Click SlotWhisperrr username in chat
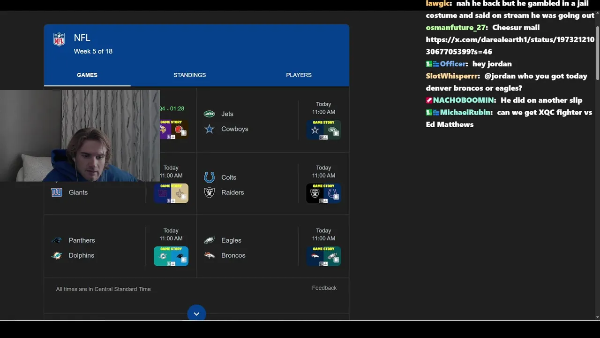This screenshot has width=600, height=338. [451, 76]
